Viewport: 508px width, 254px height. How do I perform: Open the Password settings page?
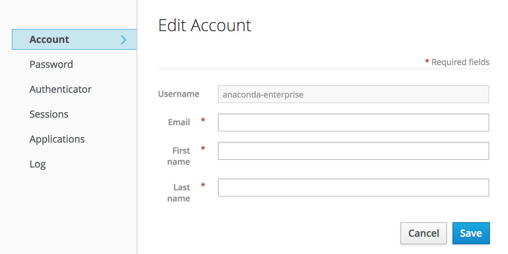[x=51, y=64]
